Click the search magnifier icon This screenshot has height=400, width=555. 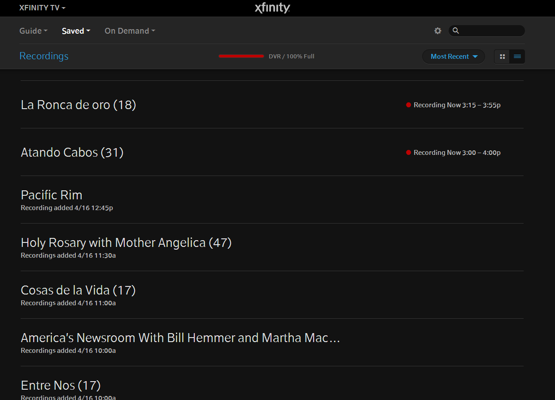pyautogui.click(x=456, y=31)
